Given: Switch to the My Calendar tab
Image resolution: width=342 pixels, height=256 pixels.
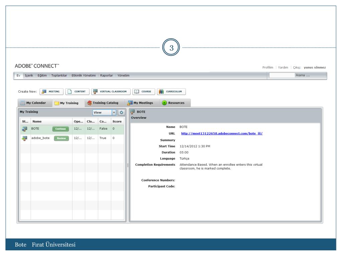Looking at the screenshot, I should [x=35, y=103].
